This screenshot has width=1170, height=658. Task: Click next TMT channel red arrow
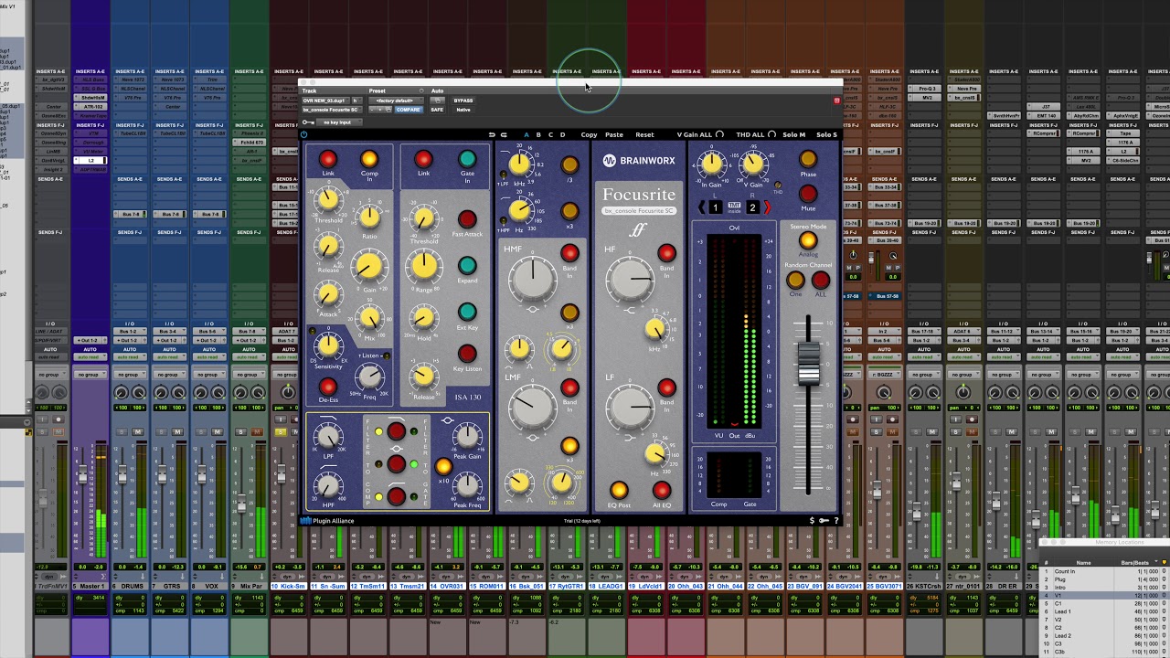[x=767, y=207]
